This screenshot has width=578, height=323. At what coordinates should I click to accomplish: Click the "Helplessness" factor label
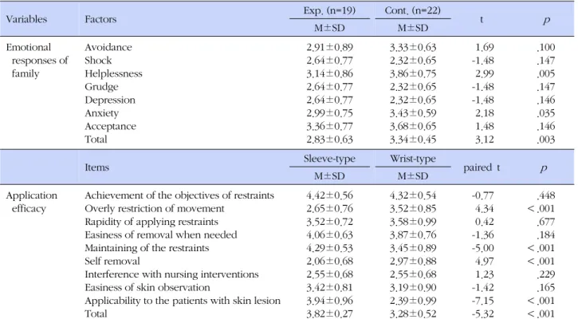pos(113,73)
